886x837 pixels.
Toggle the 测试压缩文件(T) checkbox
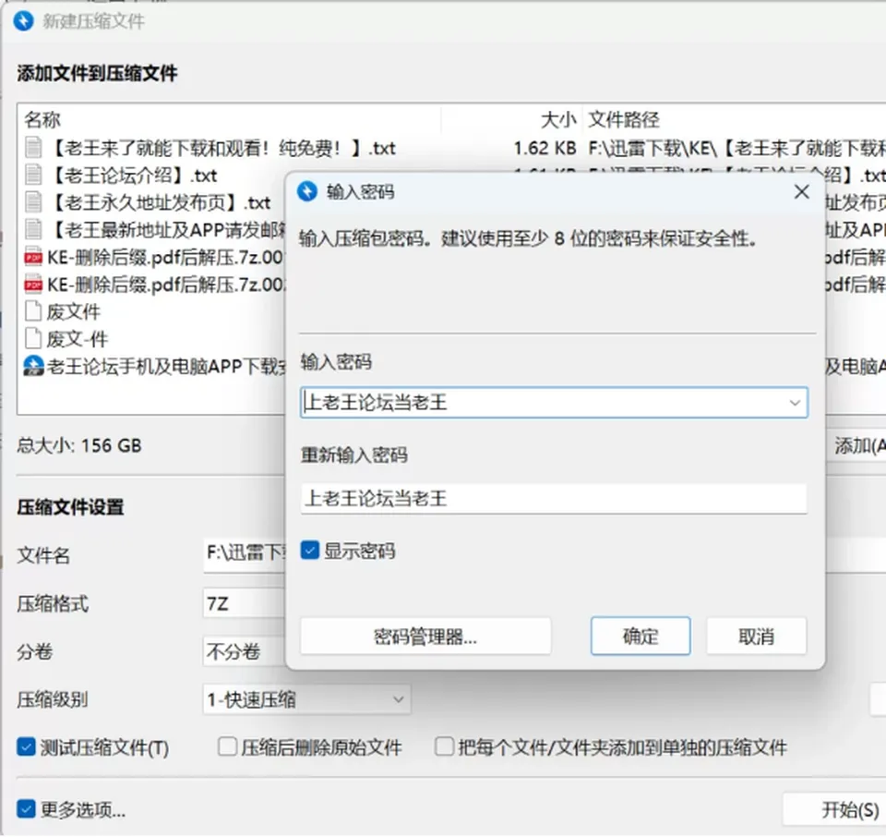(26, 747)
